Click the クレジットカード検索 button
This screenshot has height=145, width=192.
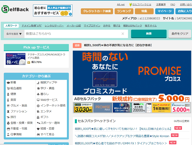pyautogui.click(x=97, y=11)
